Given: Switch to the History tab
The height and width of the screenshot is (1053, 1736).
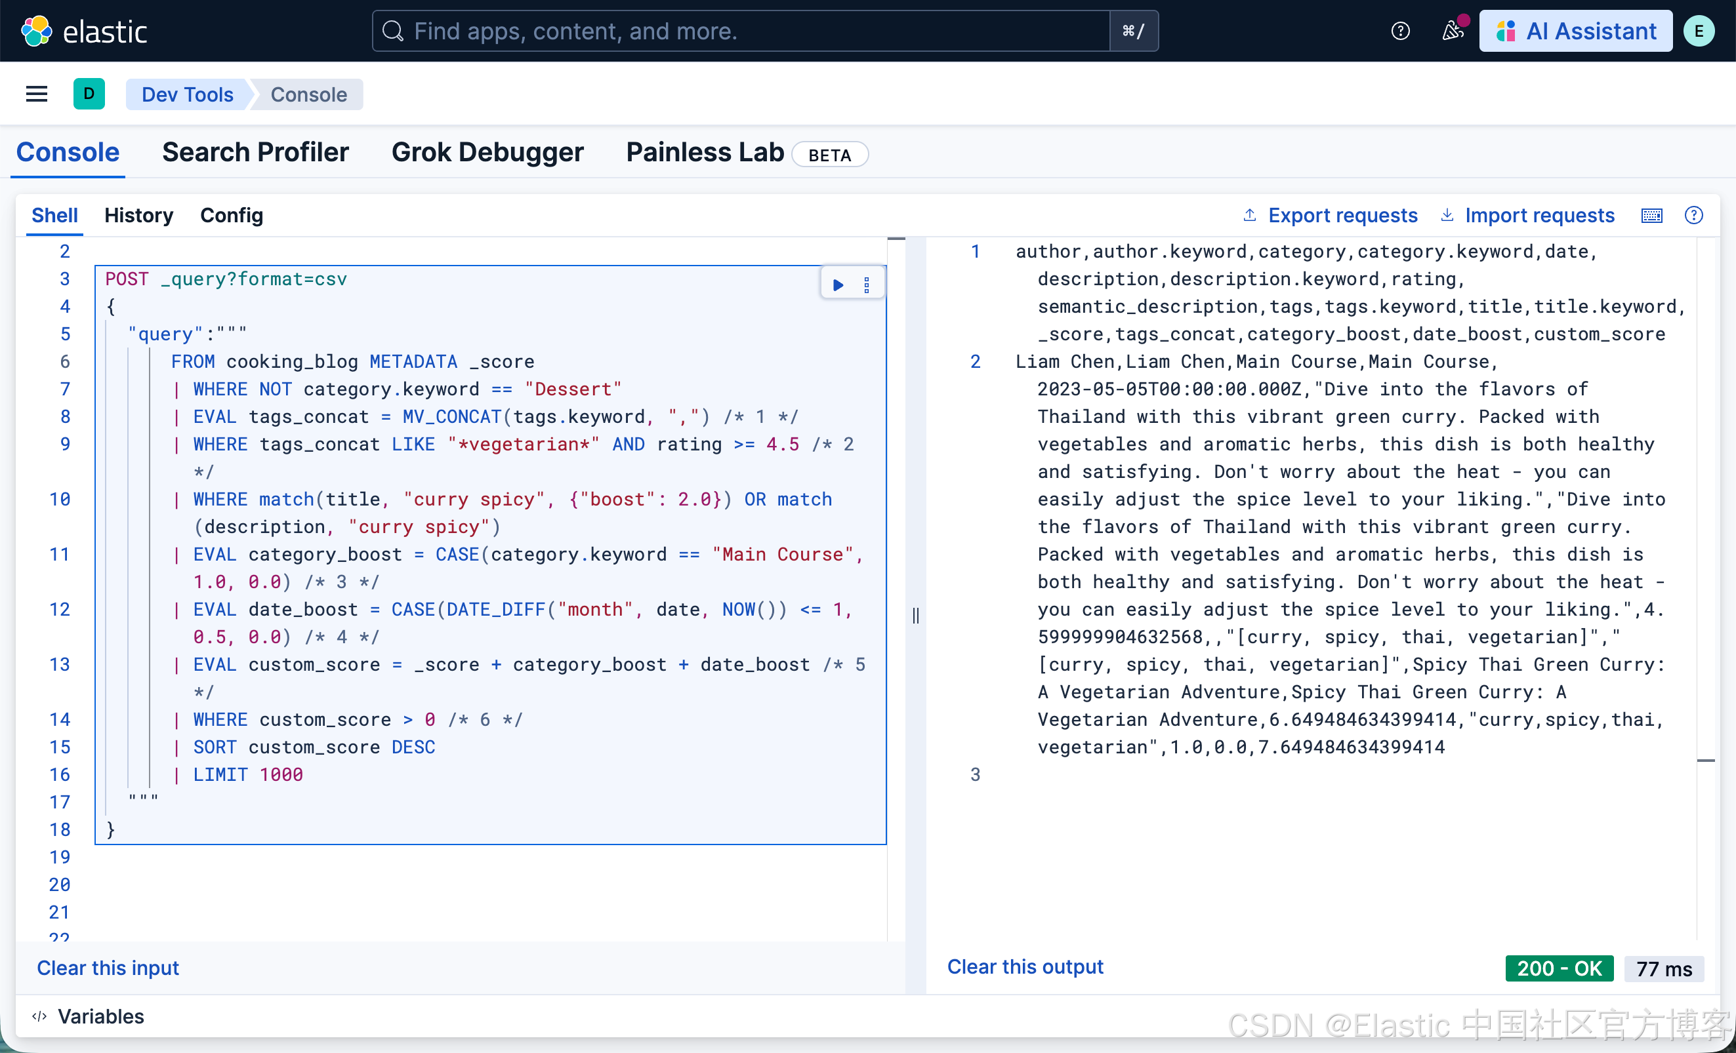Looking at the screenshot, I should 139,215.
